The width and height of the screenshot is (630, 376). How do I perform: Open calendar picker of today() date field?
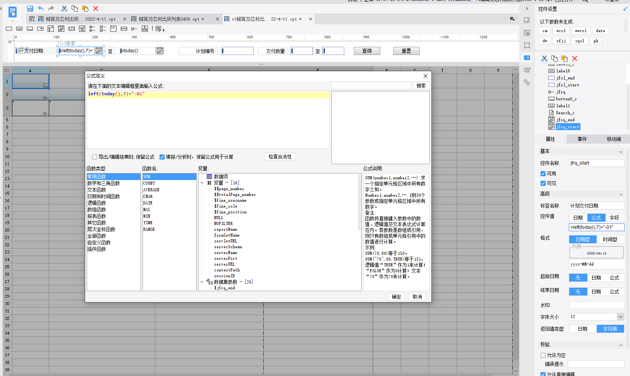click(x=160, y=51)
